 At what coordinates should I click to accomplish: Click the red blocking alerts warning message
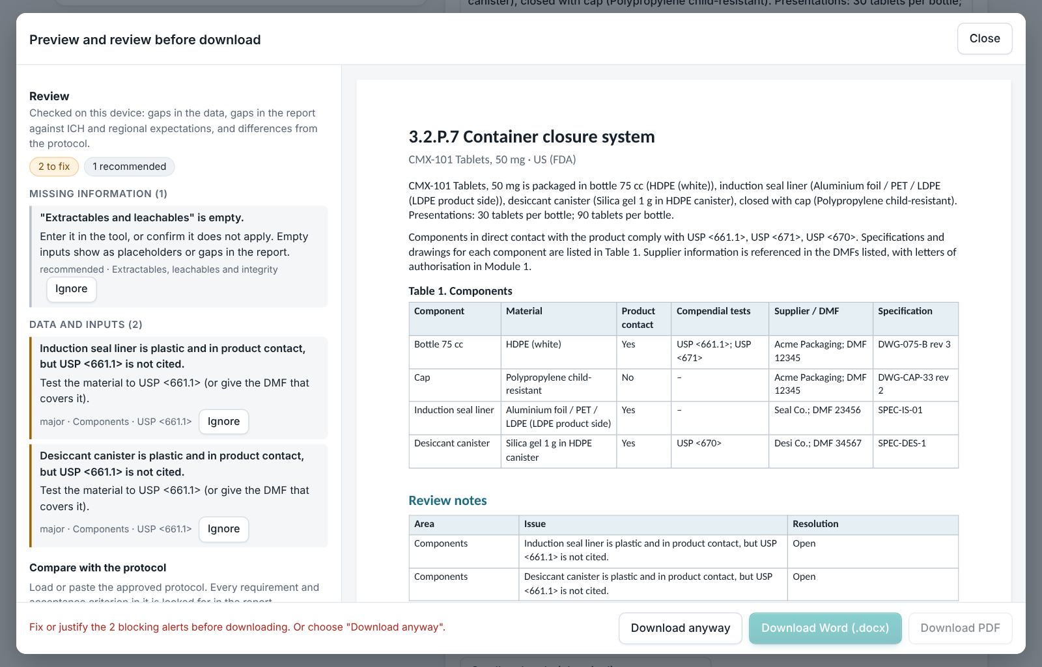point(237,627)
